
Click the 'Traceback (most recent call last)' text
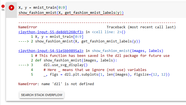(141, 27)
